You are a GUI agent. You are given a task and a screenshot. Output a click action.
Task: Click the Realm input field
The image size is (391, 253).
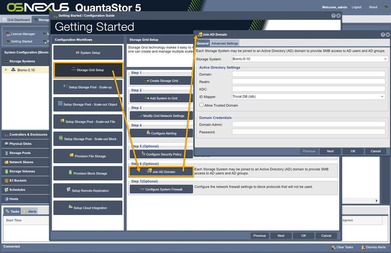(x=309, y=81)
